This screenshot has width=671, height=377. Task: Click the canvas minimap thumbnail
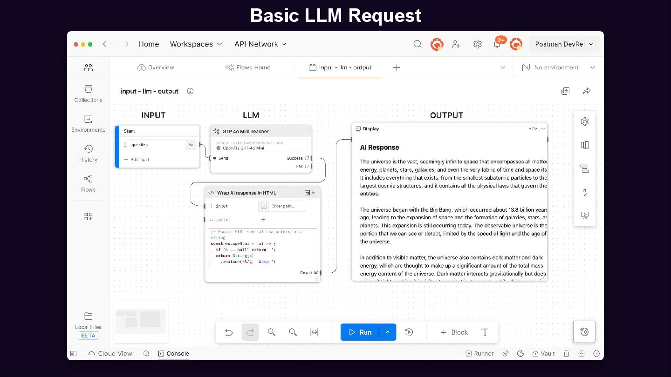[x=141, y=322]
